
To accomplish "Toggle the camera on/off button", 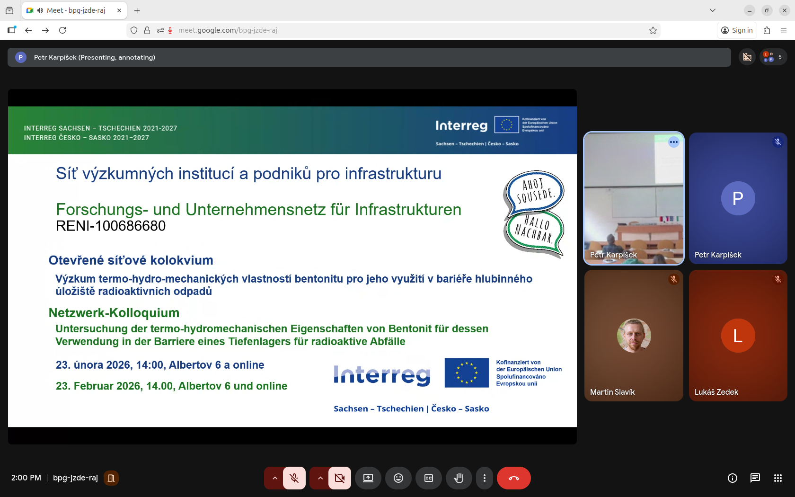I will (339, 478).
